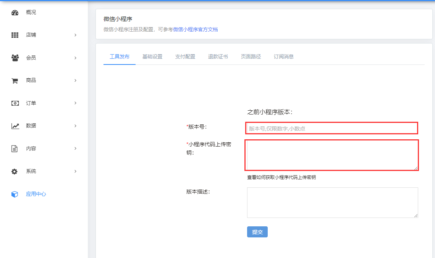Click into the 版本描述 text area
This screenshot has width=435, height=258.
pos(332,202)
